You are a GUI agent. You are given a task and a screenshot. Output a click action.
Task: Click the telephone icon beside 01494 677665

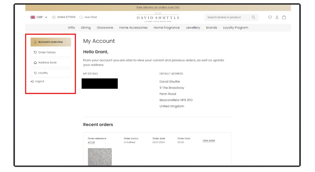pyautogui.click(x=54, y=17)
